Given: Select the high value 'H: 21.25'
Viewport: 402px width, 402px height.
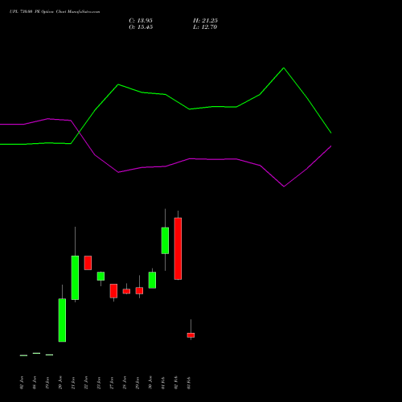Looking at the screenshot, I should [x=205, y=21].
